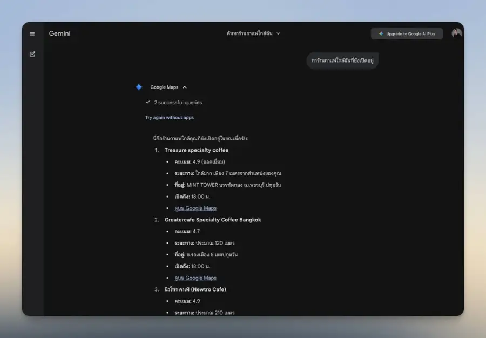This screenshot has width=486, height=338.
Task: Click the Greatercafe address line
Action: coord(206,255)
